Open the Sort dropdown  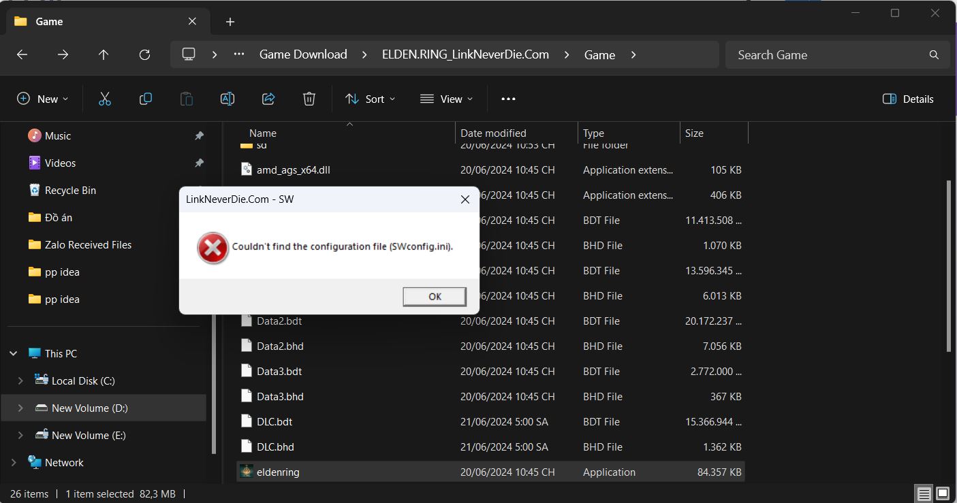[x=370, y=99]
